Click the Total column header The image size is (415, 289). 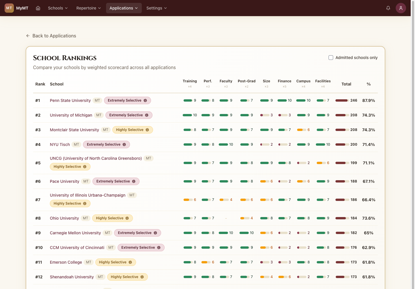(346, 84)
